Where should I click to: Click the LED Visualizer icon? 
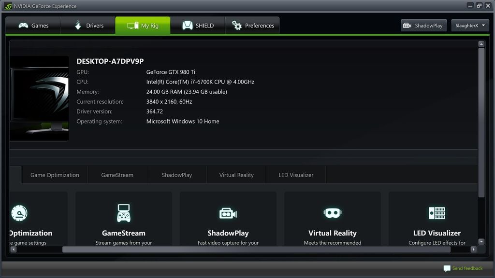pos(437,213)
